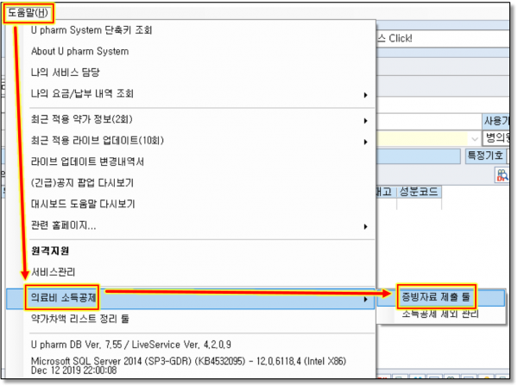Screen dimensions: 518x387
Task: Expand 관련 홈페이지... submenu
Action: 64,225
